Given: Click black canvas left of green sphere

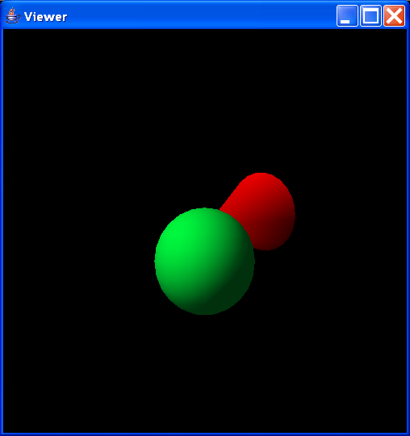Looking at the screenshot, I should [x=77, y=262].
